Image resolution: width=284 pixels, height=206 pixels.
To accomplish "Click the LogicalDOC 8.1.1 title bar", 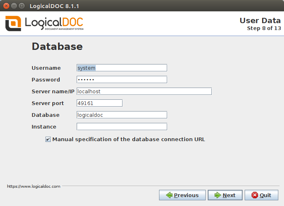I will pyautogui.click(x=142, y=6).
